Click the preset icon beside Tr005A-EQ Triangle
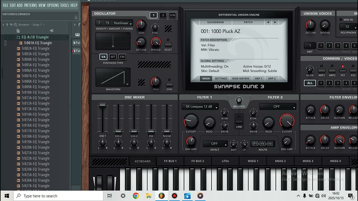This screenshot has height=201, width=358. tap(19, 65)
